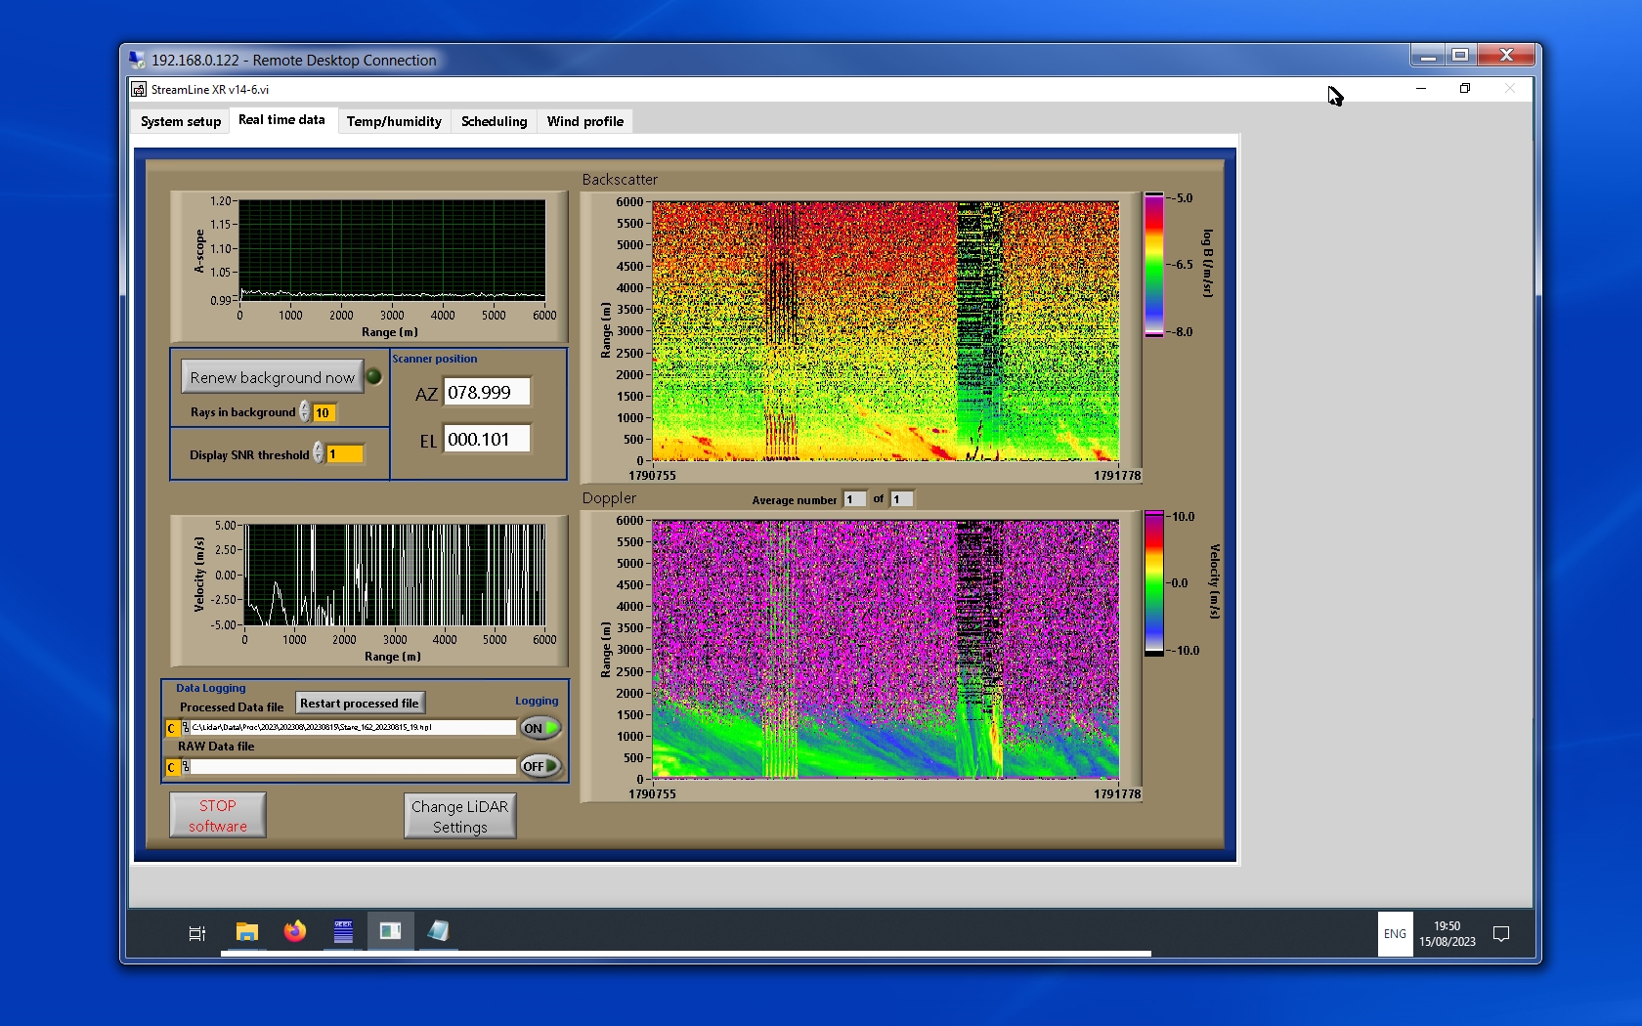Screen dimensions: 1642x1026
Task: Adjust the Display SNR threshold stepper
Action: click(319, 453)
